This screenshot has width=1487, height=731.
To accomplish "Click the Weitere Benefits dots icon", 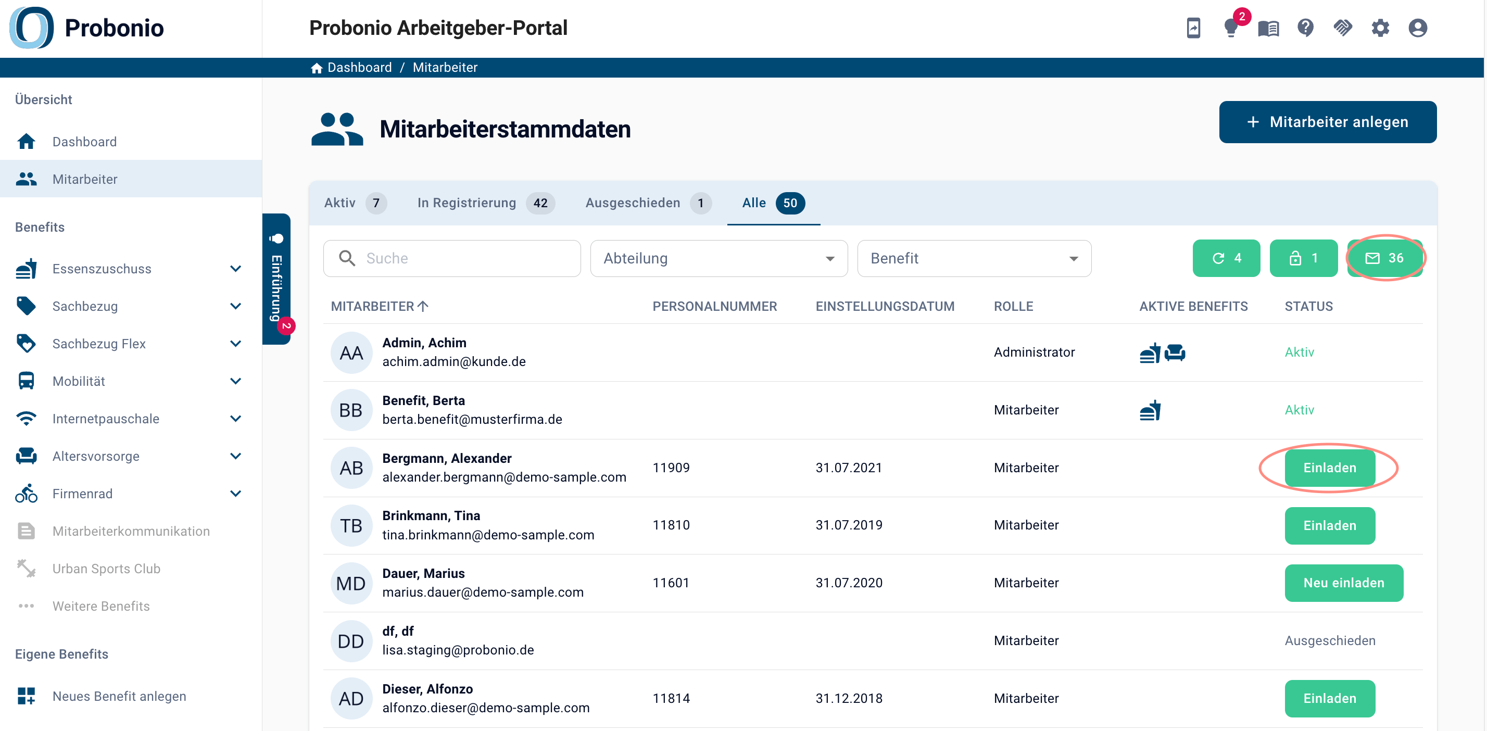I will pos(26,606).
